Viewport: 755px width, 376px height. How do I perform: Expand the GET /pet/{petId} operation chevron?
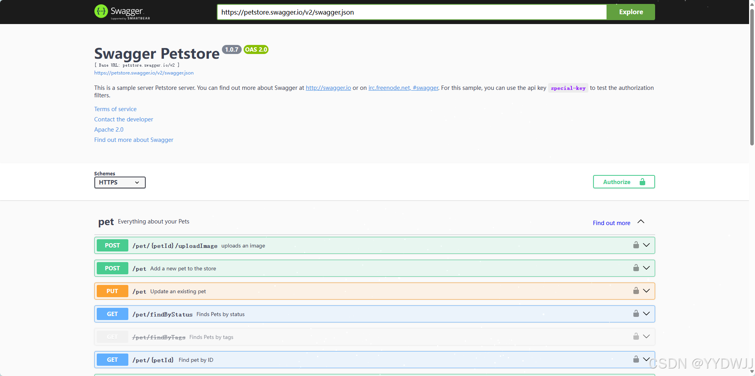[x=646, y=359]
